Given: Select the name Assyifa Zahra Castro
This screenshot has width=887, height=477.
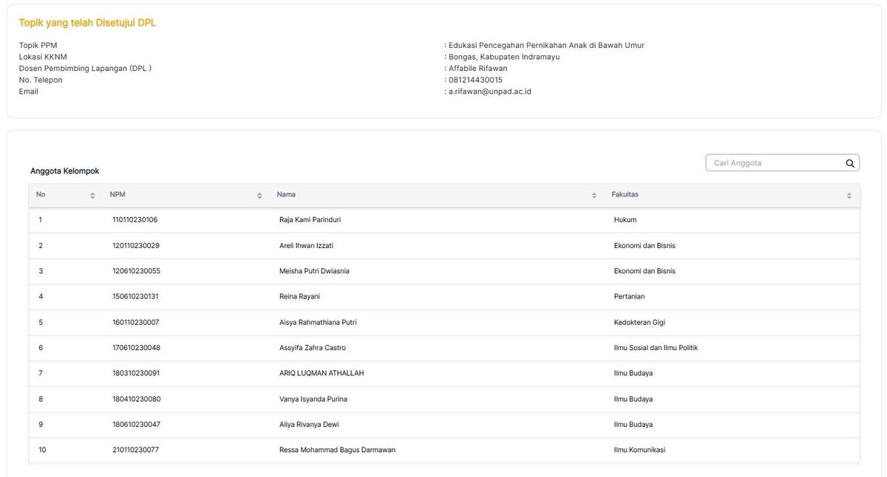Looking at the screenshot, I should [312, 348].
